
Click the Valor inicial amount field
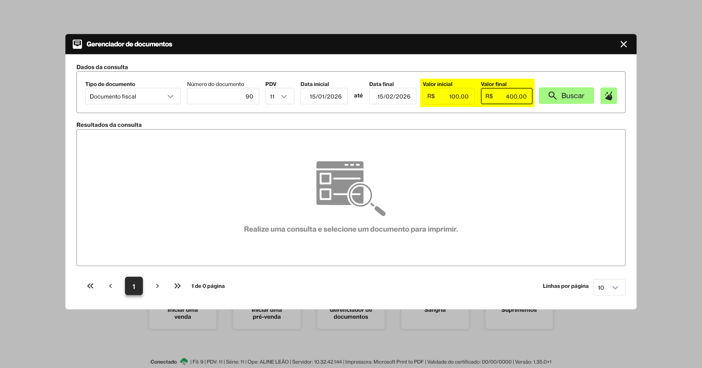[448, 96]
